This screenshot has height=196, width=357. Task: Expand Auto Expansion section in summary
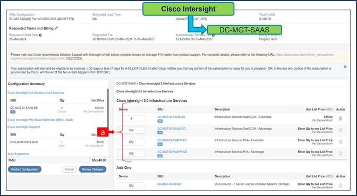tap(18, 154)
